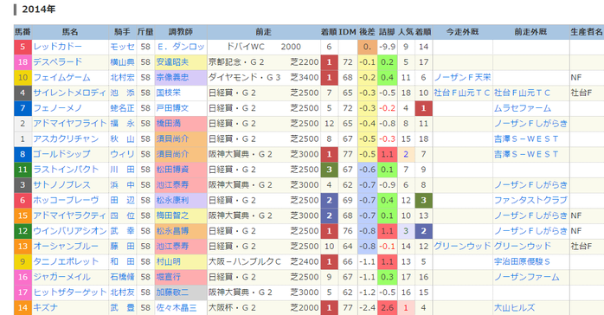Image resolution: width=604 pixels, height=315 pixels.
Task: Open horse link アスカクリチャン
Action: pos(66,139)
